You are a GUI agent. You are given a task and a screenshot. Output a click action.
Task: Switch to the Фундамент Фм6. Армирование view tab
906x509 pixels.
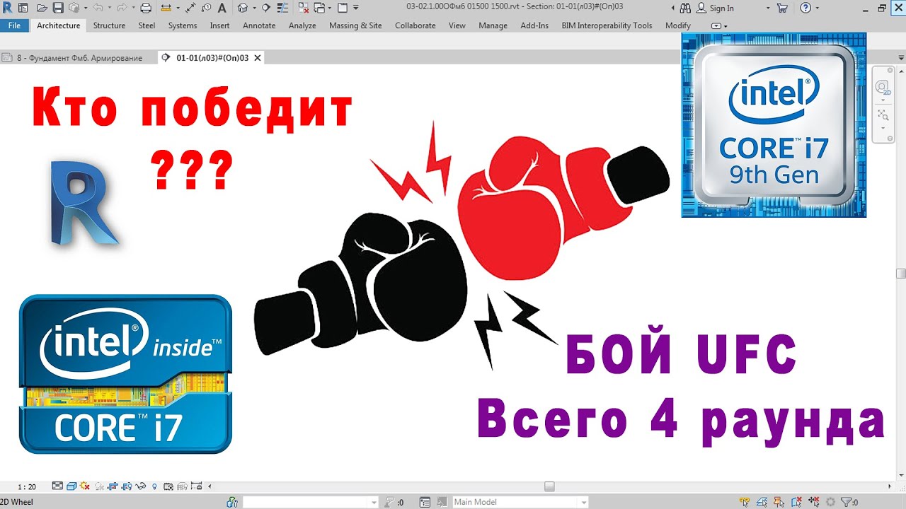79,58
